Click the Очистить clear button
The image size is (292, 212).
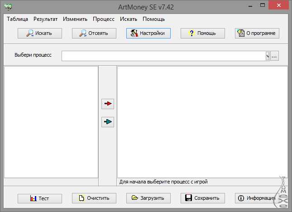click(x=94, y=198)
